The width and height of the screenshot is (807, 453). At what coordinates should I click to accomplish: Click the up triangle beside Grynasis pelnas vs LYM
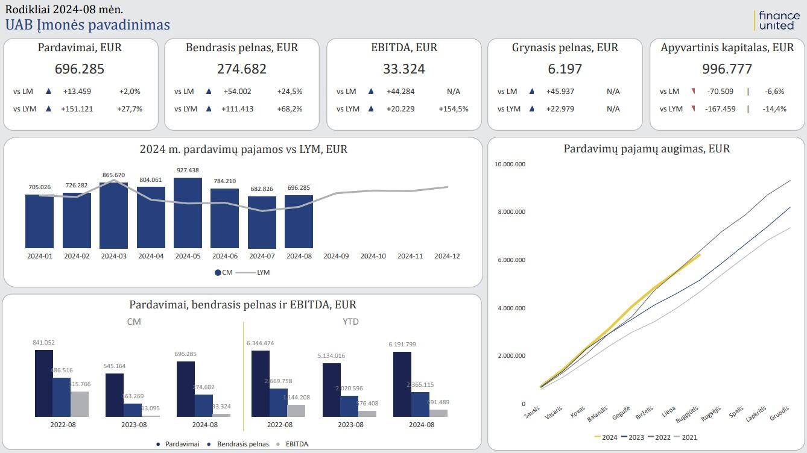[532, 109]
